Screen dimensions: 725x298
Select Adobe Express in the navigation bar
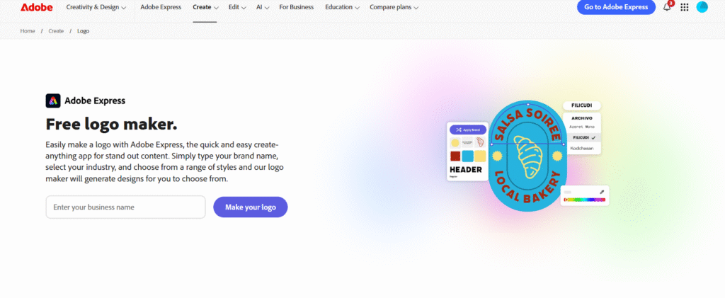click(160, 7)
